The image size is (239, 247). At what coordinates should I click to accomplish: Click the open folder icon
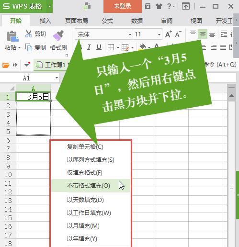click(x=6, y=65)
